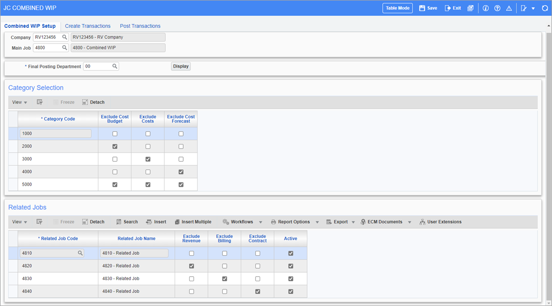The image size is (552, 306).
Task: Click Insert in Related Jobs toolbar
Action: click(x=156, y=222)
